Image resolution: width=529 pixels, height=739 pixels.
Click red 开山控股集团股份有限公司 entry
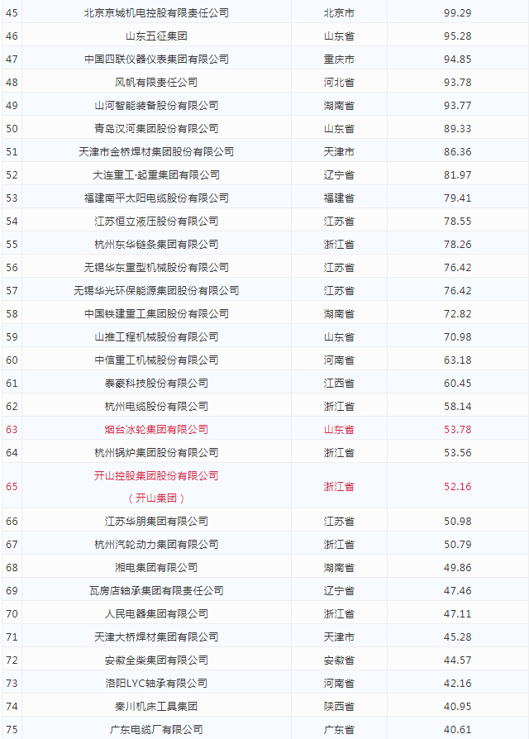coord(156,475)
